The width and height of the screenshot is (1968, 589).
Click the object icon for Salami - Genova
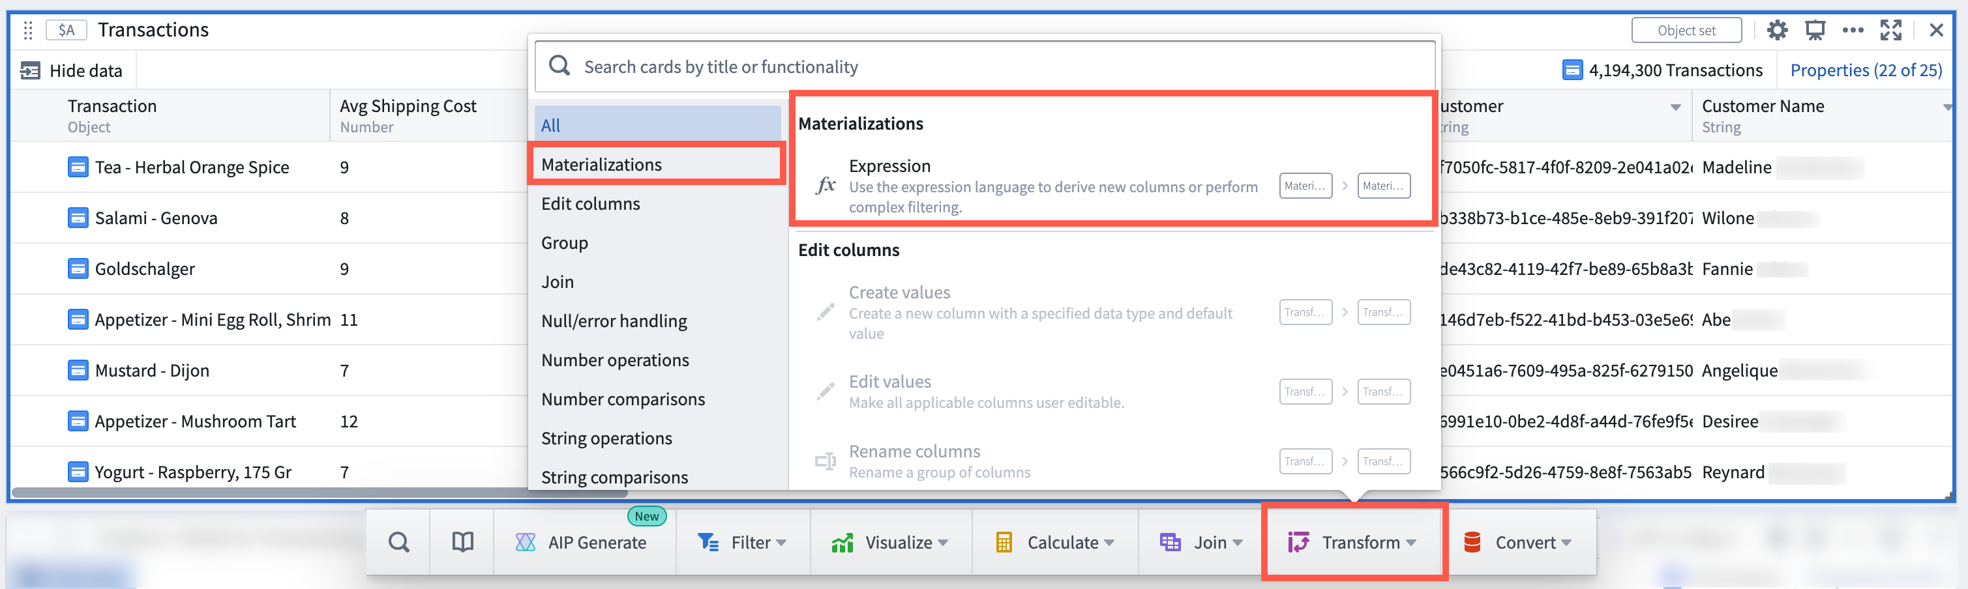point(78,218)
